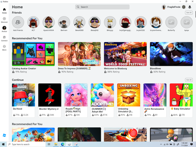Viewport: 196px width, 147px height.
Task: Open the Roblox app on taskbar
Action: (x=69, y=144)
